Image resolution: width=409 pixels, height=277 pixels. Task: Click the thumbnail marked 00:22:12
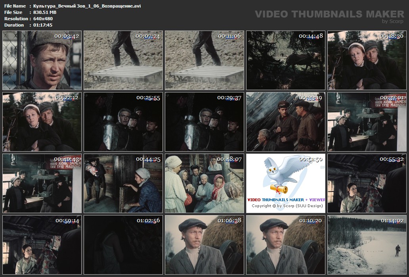42,122
